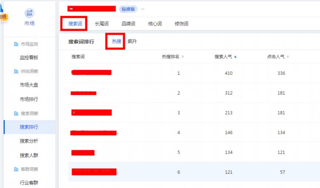Switch to the 修饰词 tab
320x188 pixels.
[181, 24]
